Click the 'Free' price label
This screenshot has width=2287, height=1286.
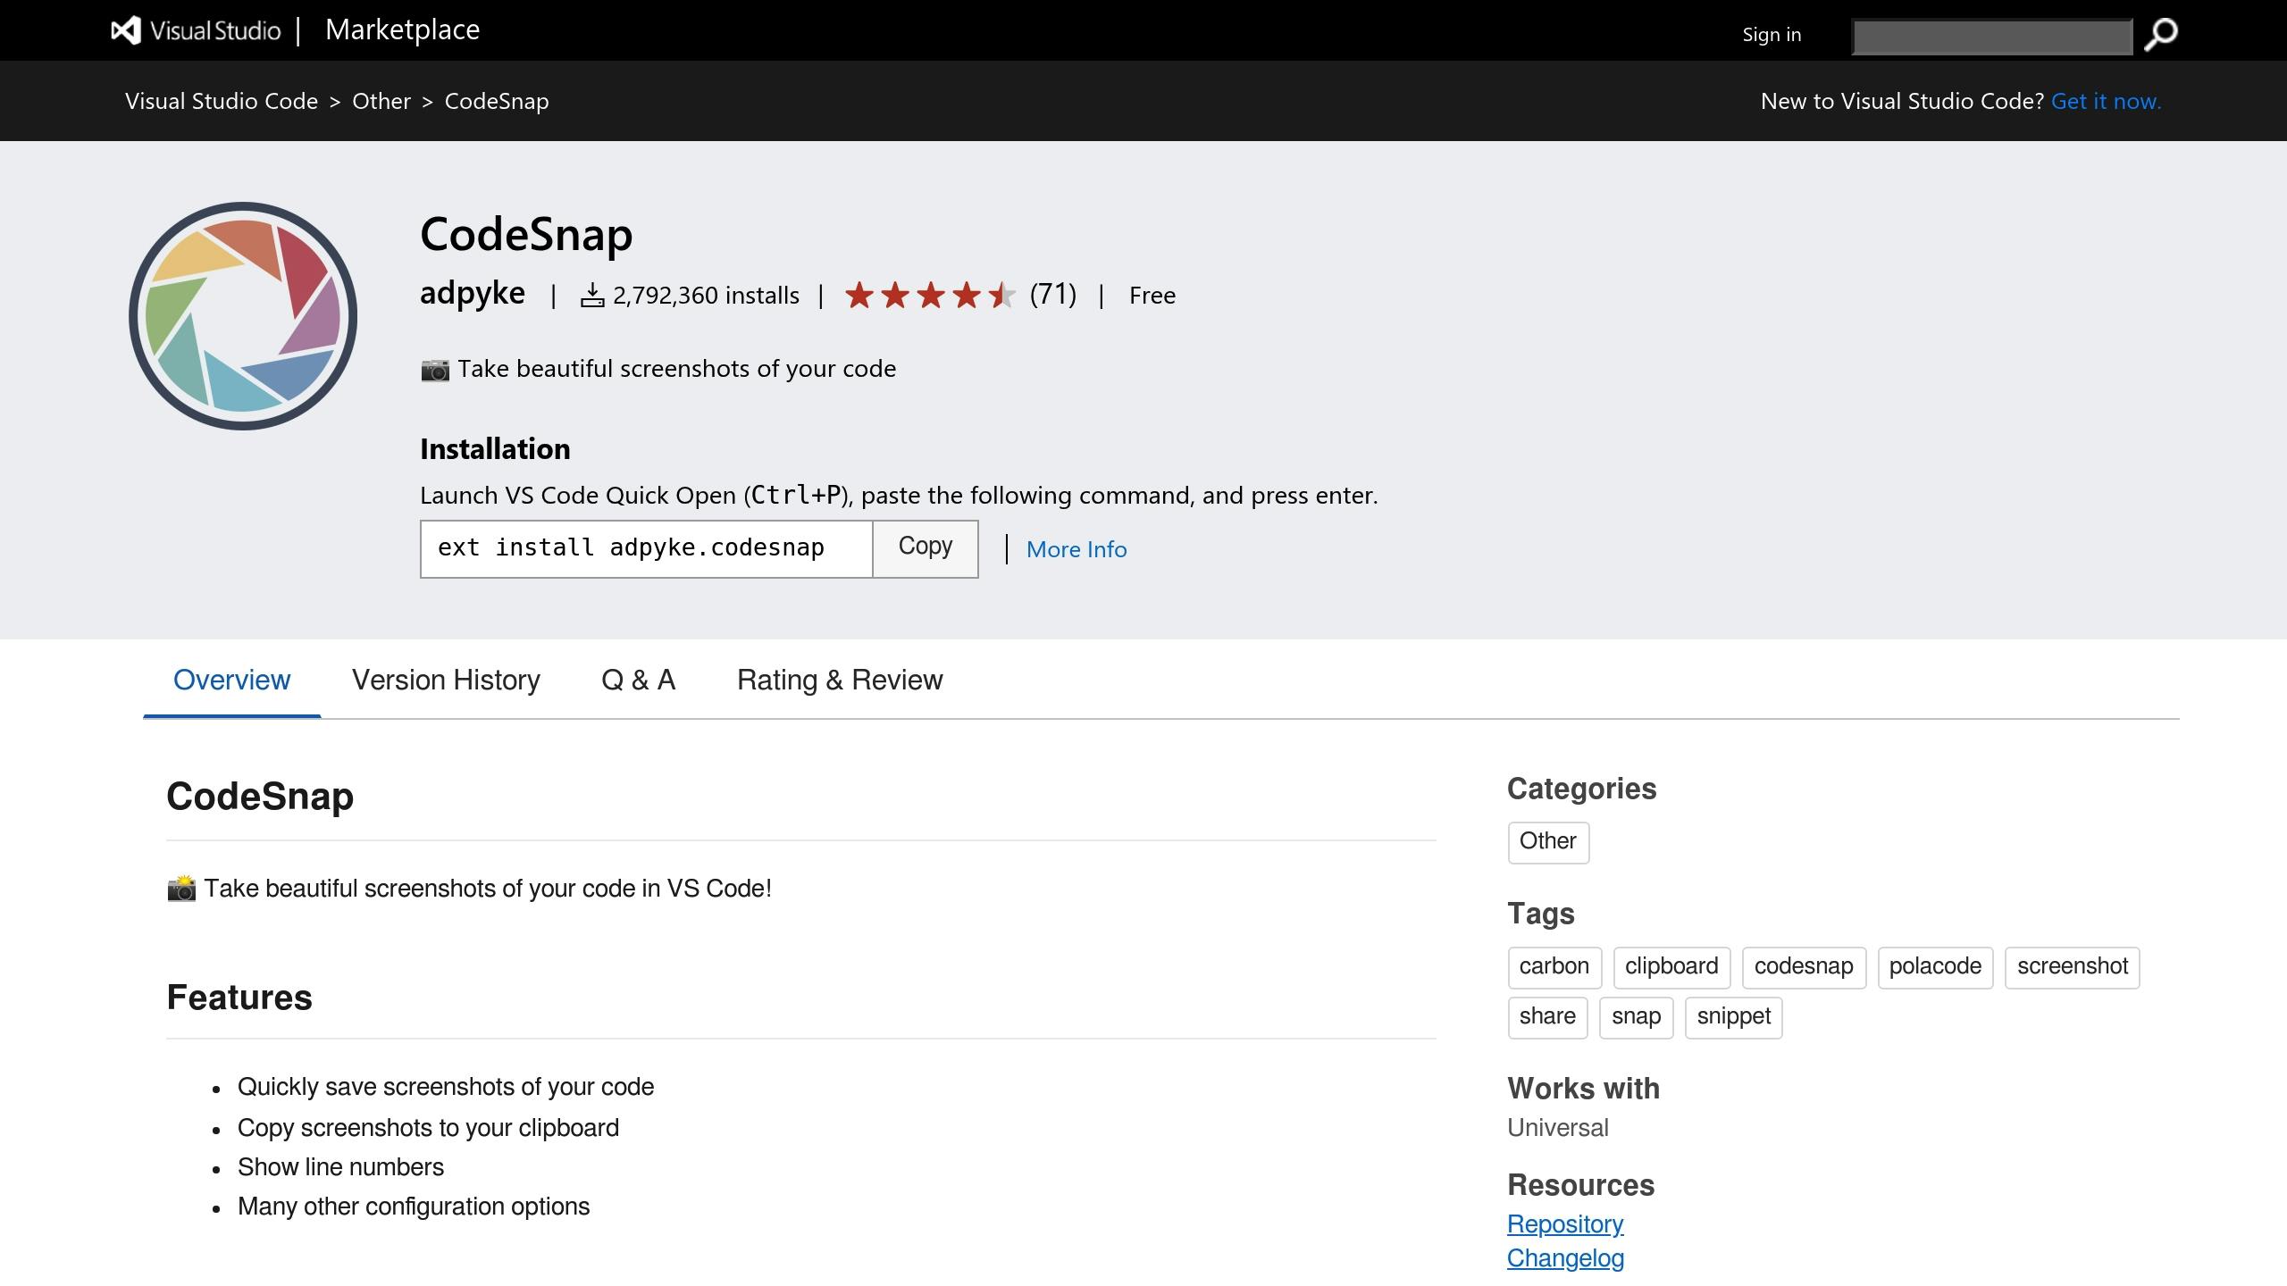tap(1152, 296)
